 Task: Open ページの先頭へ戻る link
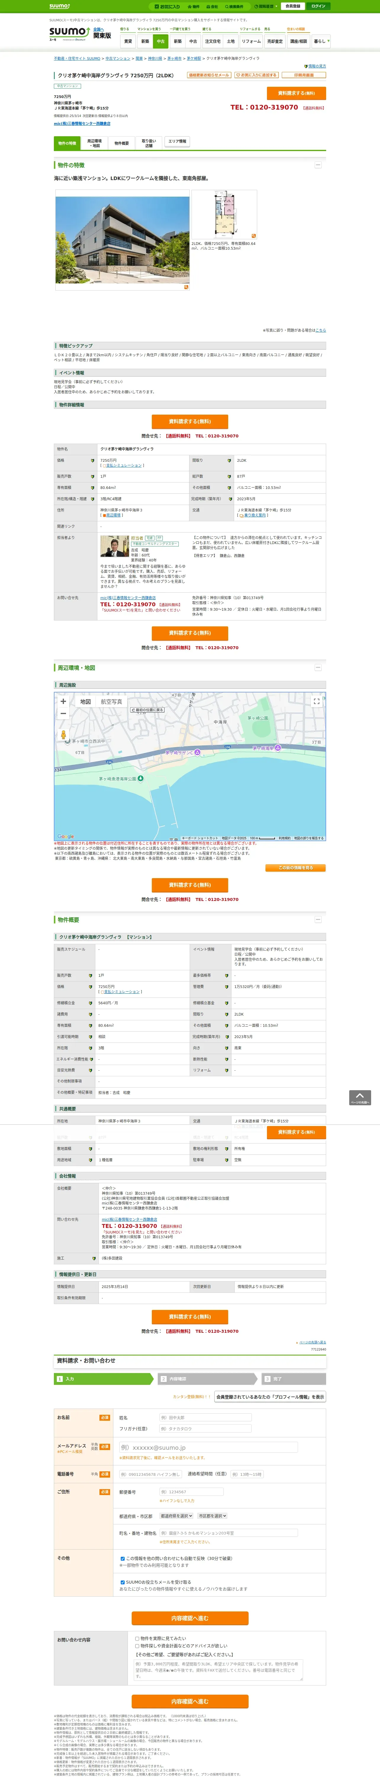pyautogui.click(x=313, y=1343)
